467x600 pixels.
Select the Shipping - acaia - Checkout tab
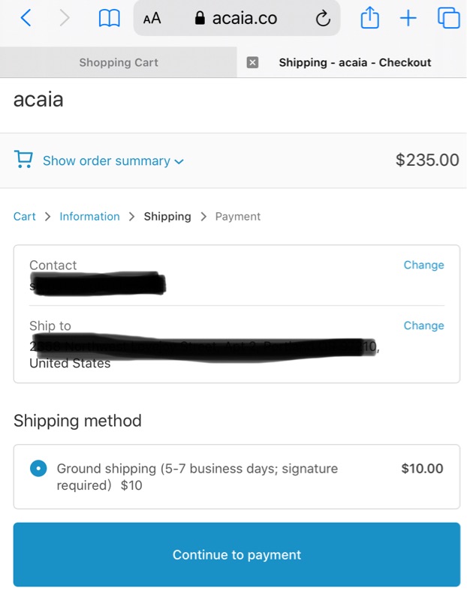pos(354,62)
